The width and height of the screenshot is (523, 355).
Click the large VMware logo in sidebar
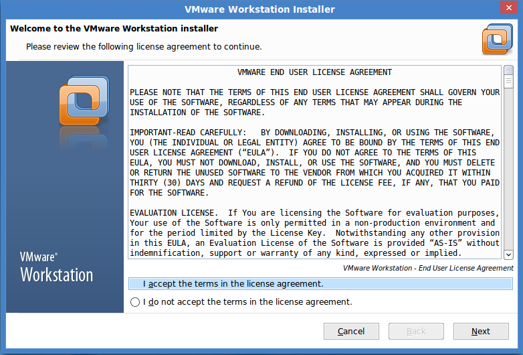click(x=84, y=101)
